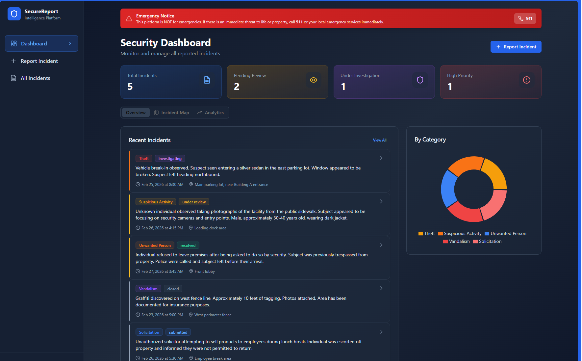The width and height of the screenshot is (582, 361).
Task: Click the blue segment of the donut chart
Action: click(x=448, y=189)
